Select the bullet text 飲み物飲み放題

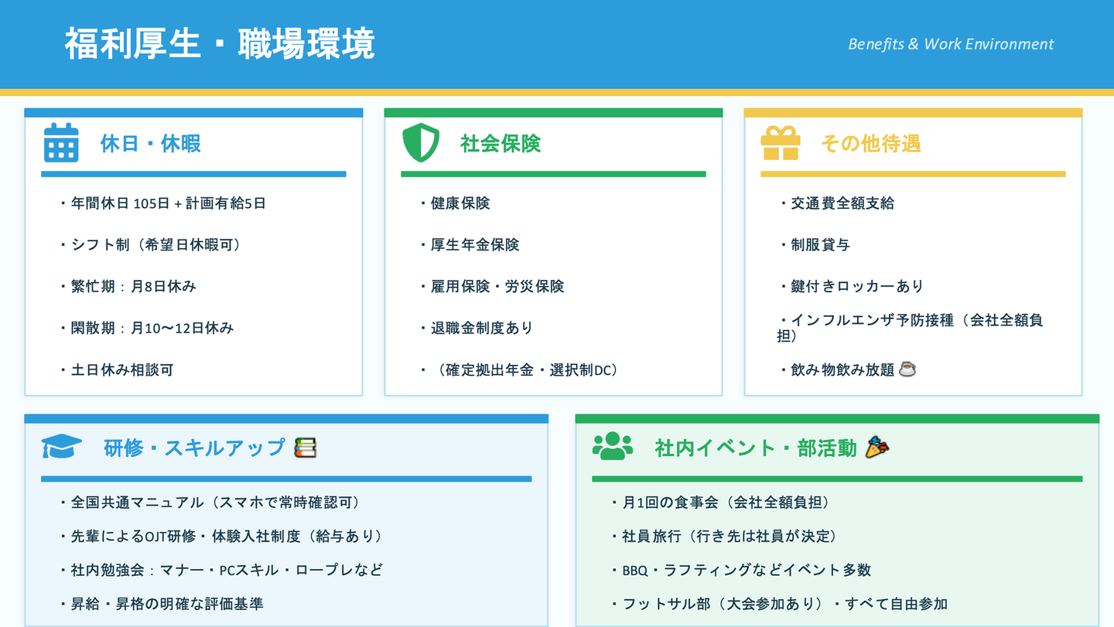(x=837, y=370)
